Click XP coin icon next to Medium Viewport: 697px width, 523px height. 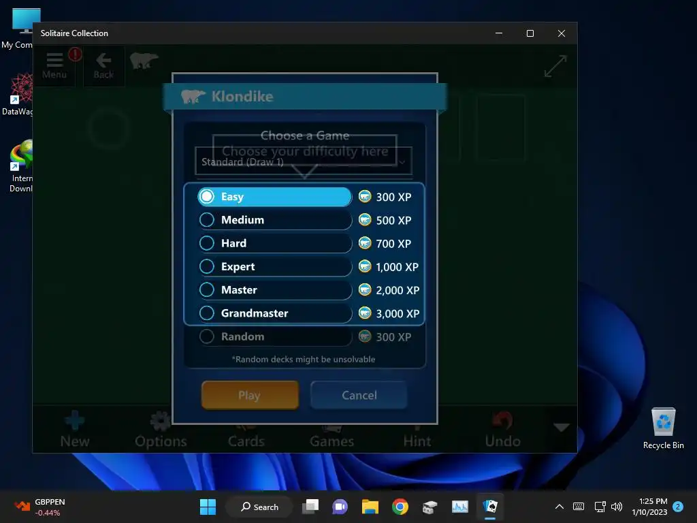(365, 219)
